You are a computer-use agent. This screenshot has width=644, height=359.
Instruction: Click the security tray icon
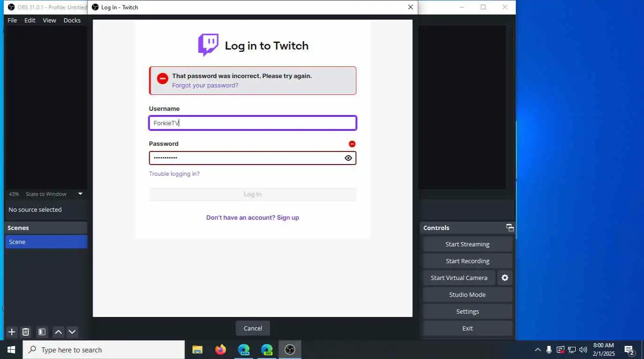tap(560, 350)
